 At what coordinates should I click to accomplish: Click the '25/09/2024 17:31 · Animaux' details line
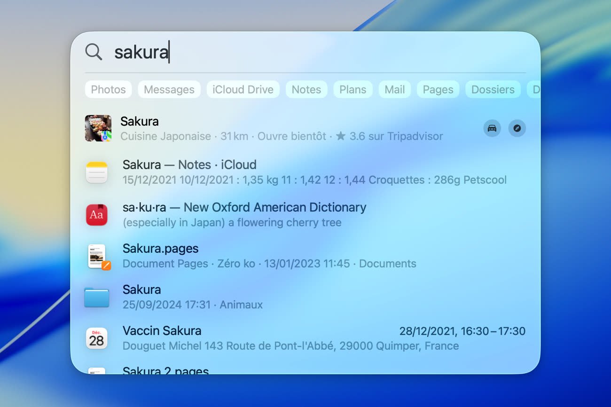coord(193,305)
